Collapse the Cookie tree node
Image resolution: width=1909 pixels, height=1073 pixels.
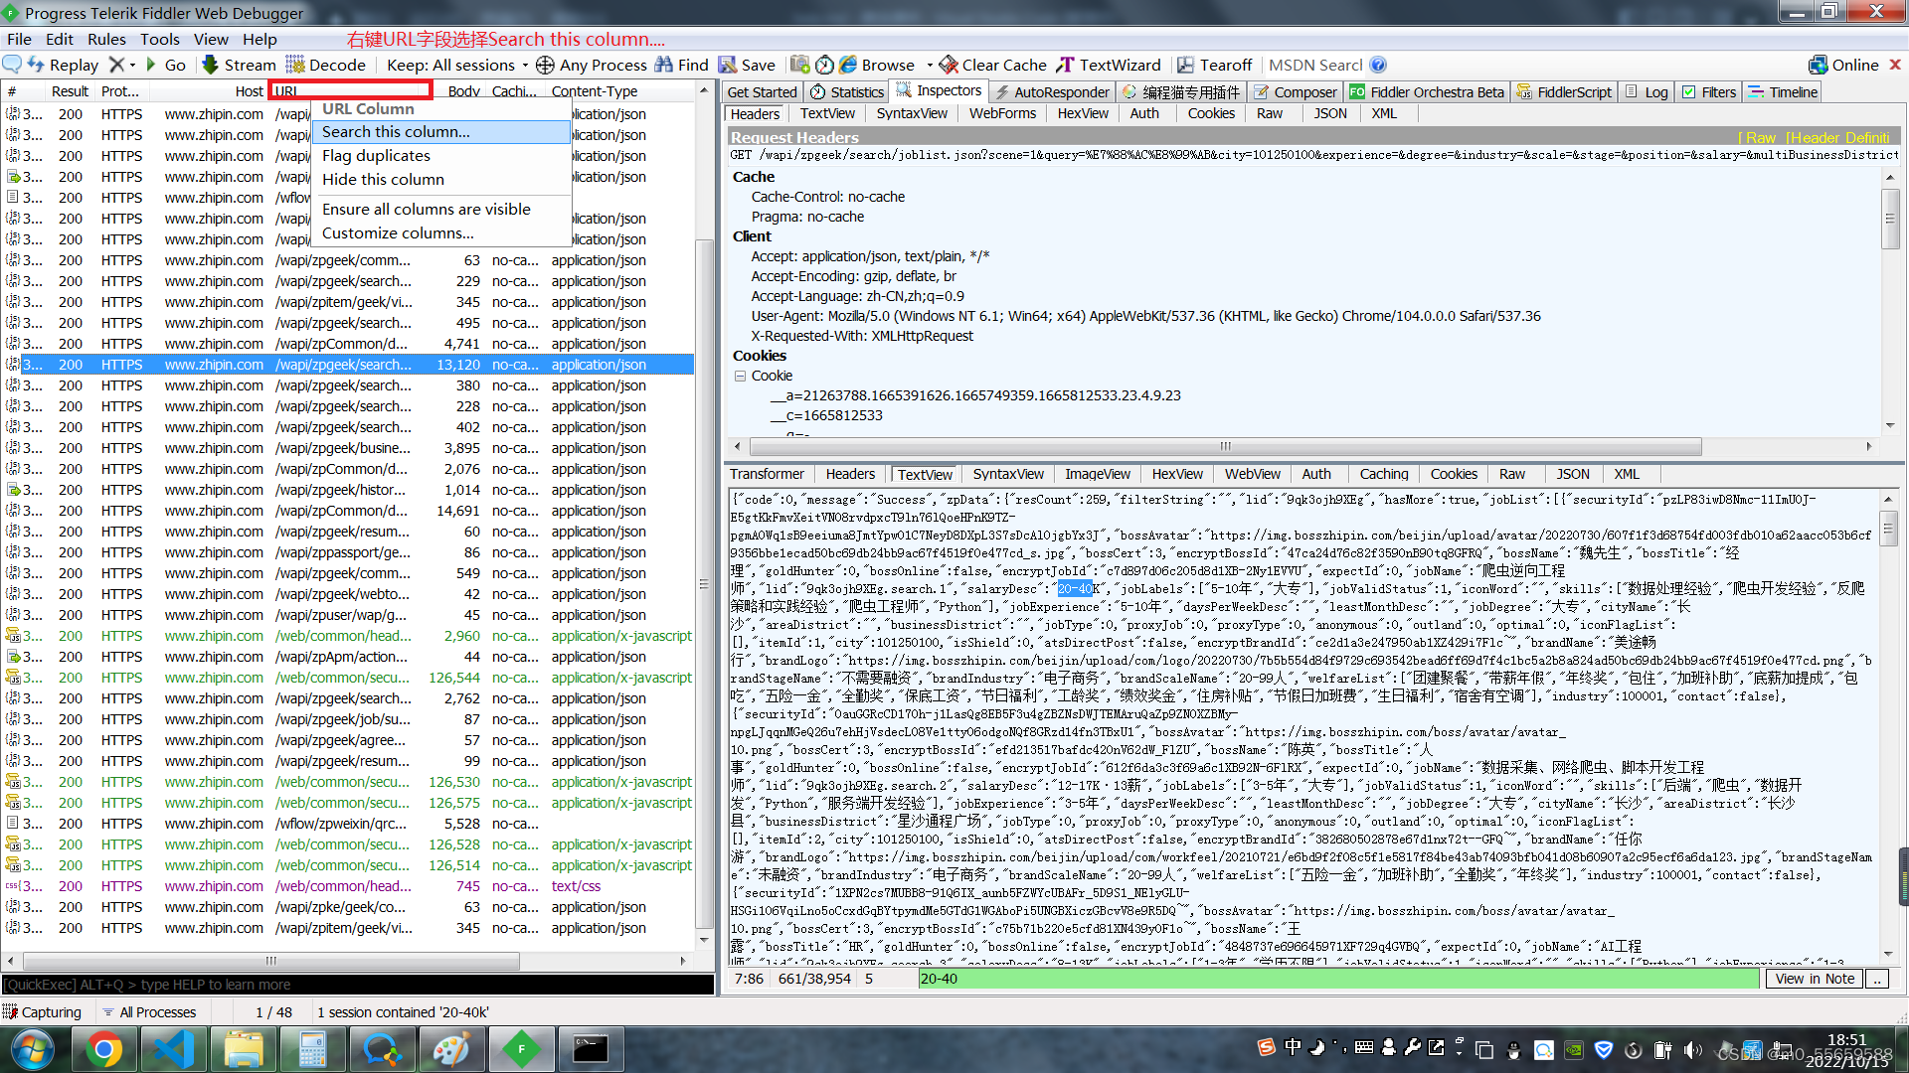point(740,376)
